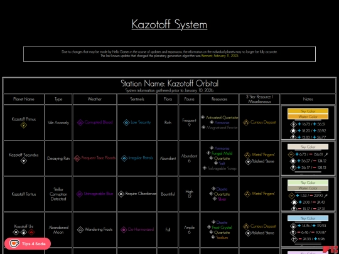339x254 pixels.
Task: Click the Magnetized Ferrite resource text
Action: (x=222, y=128)
